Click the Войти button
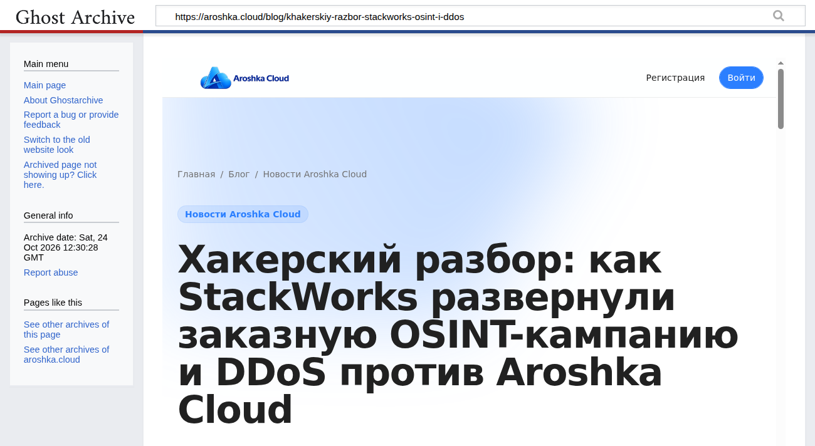The height and width of the screenshot is (446, 815). (x=741, y=78)
